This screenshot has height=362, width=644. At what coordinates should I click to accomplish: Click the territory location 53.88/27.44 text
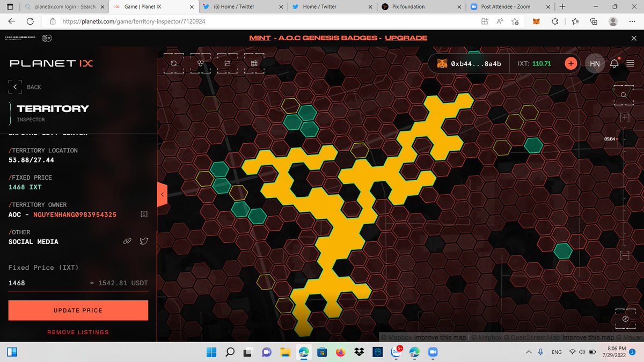point(31,160)
